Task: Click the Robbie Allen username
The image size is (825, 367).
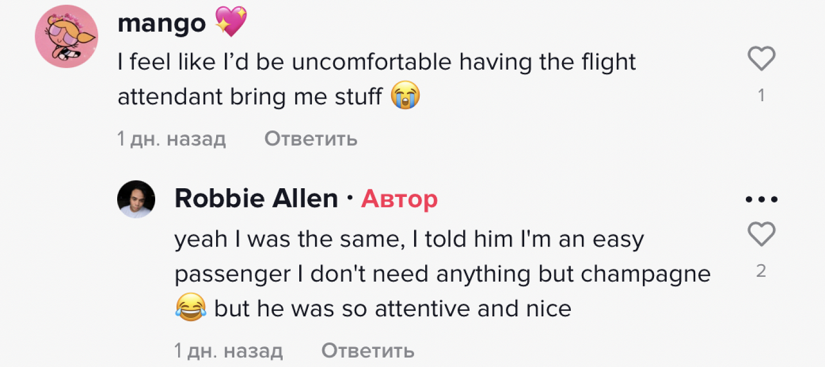Action: 256,199
